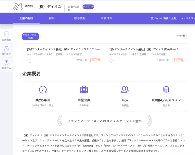
Task: Open ディオユシステムエン job posting title
Action: pos(63,49)
